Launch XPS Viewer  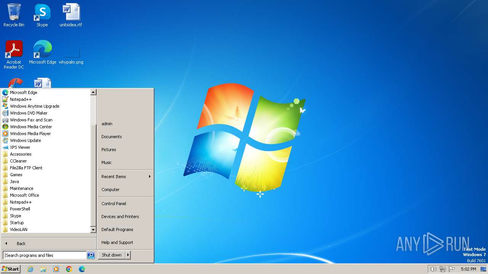click(20, 147)
